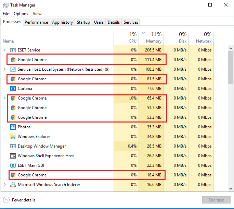Click the Memory column sort arrow

(x=143, y=33)
